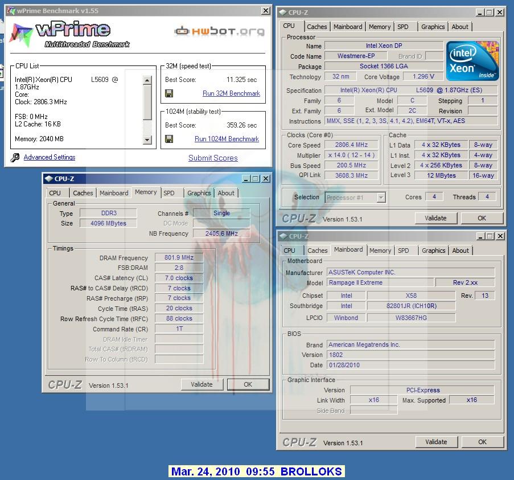Click the wrench icon next to Advanced Settings
This screenshot has height=480, width=514.
(15, 157)
